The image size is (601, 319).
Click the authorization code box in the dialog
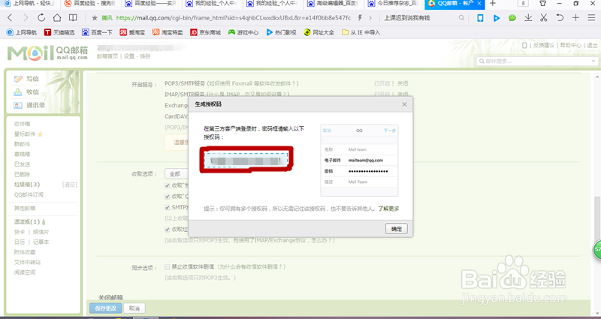tap(246, 160)
